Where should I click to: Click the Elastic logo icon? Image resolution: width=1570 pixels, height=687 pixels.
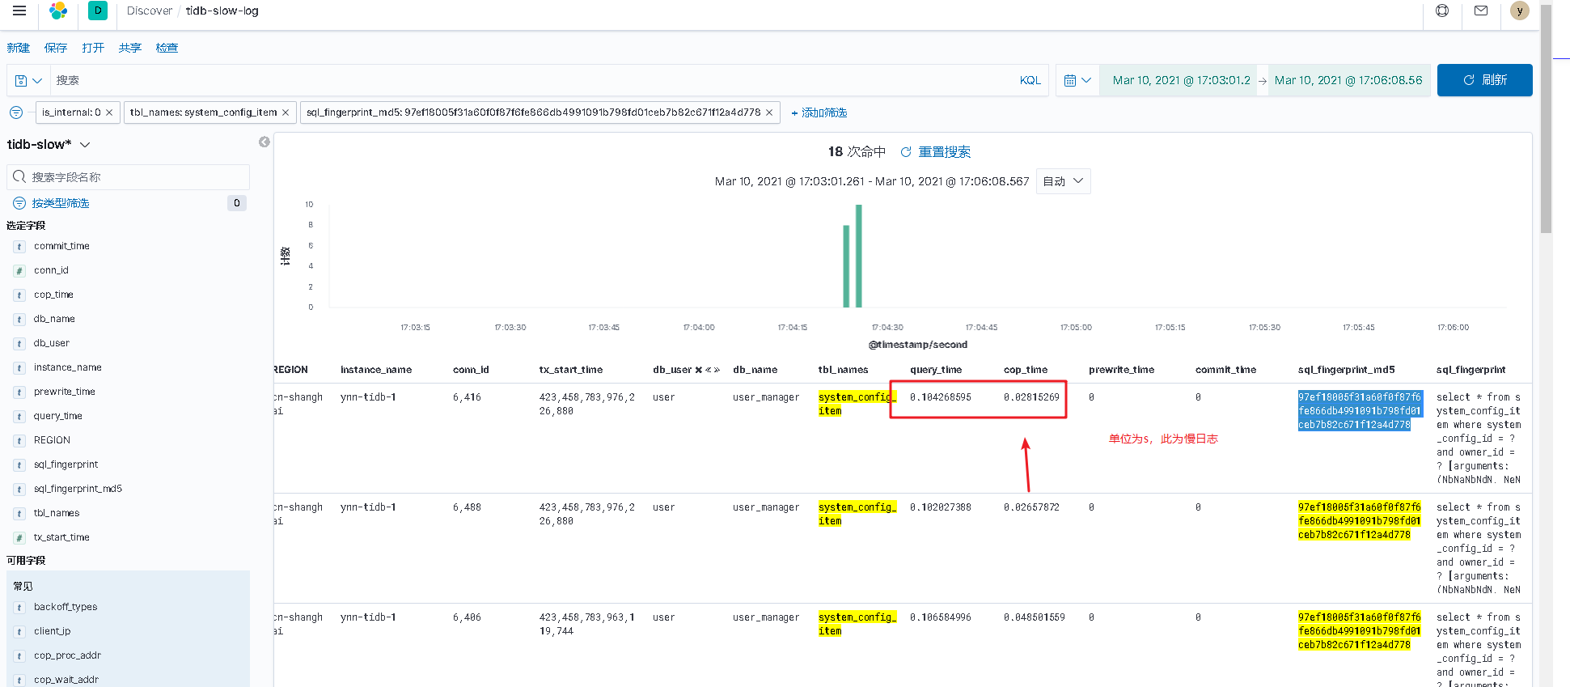click(x=58, y=11)
